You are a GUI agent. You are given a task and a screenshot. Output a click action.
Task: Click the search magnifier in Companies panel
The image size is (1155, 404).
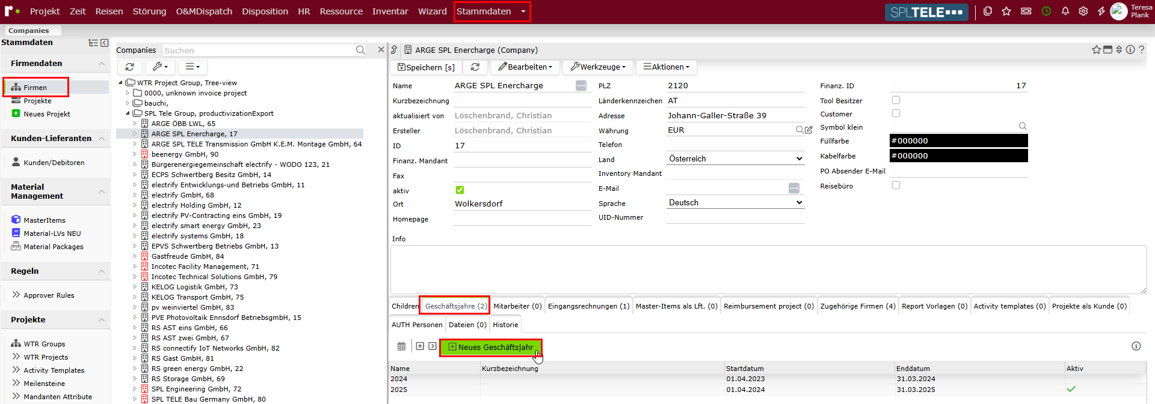pyautogui.click(x=360, y=50)
